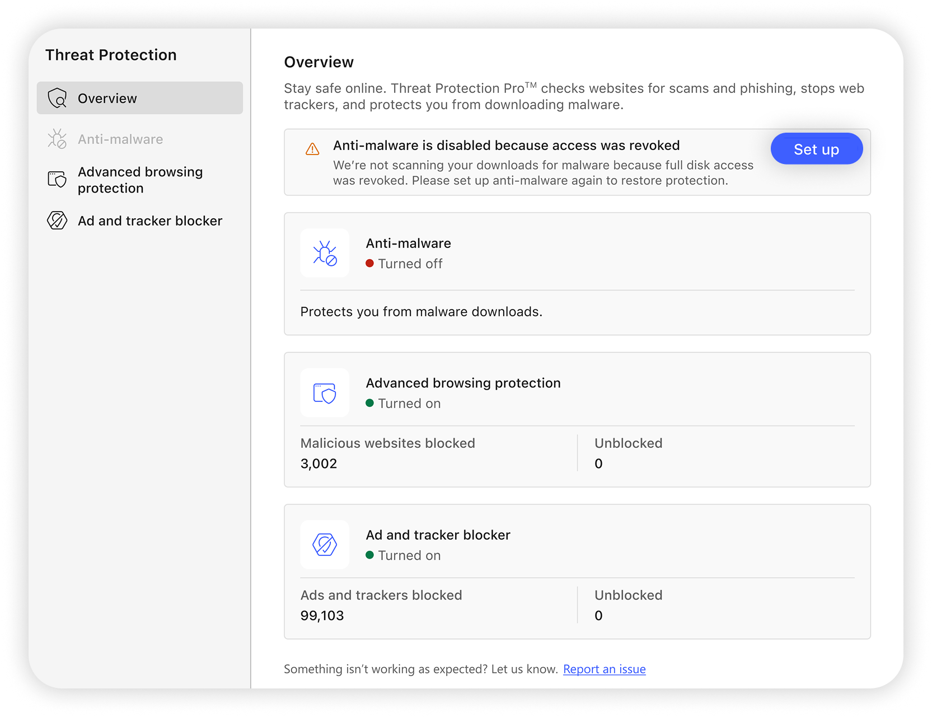
Task: Open the Ad and tracker blocker sidebar label
Action: 150,221
